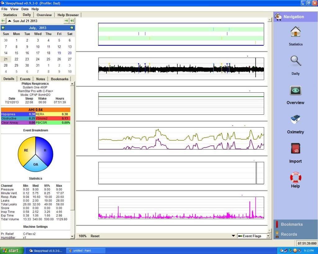Go to next day with right green arrow

(x=66, y=21)
